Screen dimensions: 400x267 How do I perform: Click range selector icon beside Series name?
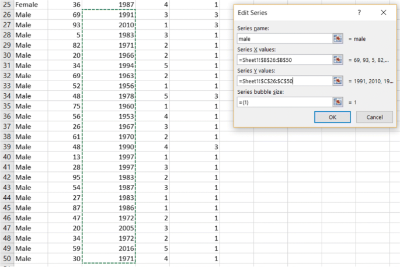click(x=337, y=38)
